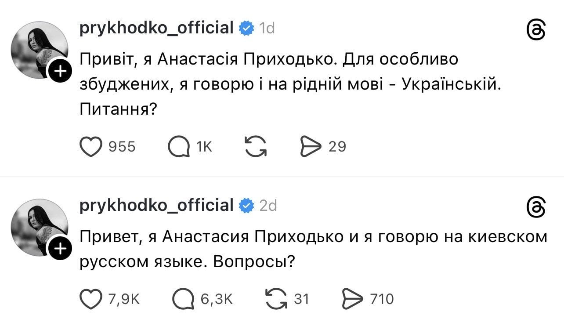Viewport: 564px width, 326px height.
Task: Open the post text ending with 'Питання?'
Action: pos(290,83)
